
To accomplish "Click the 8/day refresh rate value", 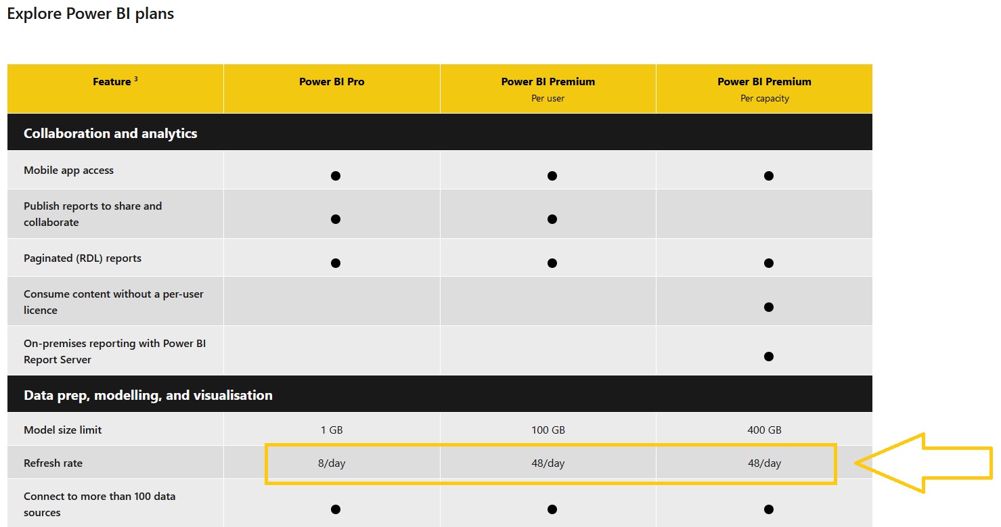I will tap(332, 463).
